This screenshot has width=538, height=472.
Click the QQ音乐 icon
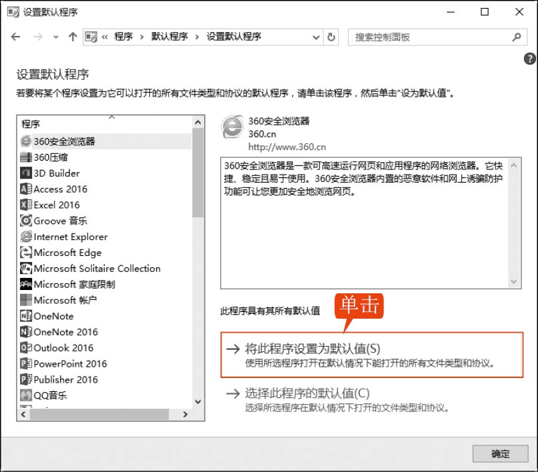(26, 395)
